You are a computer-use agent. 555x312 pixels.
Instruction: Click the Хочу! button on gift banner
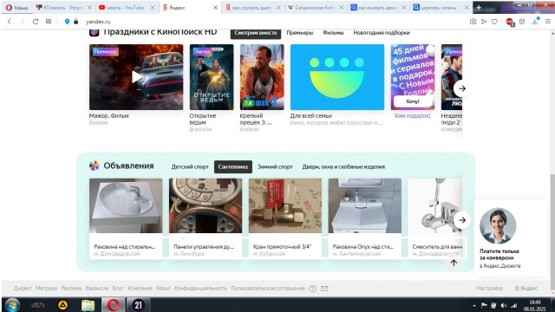coord(413,101)
